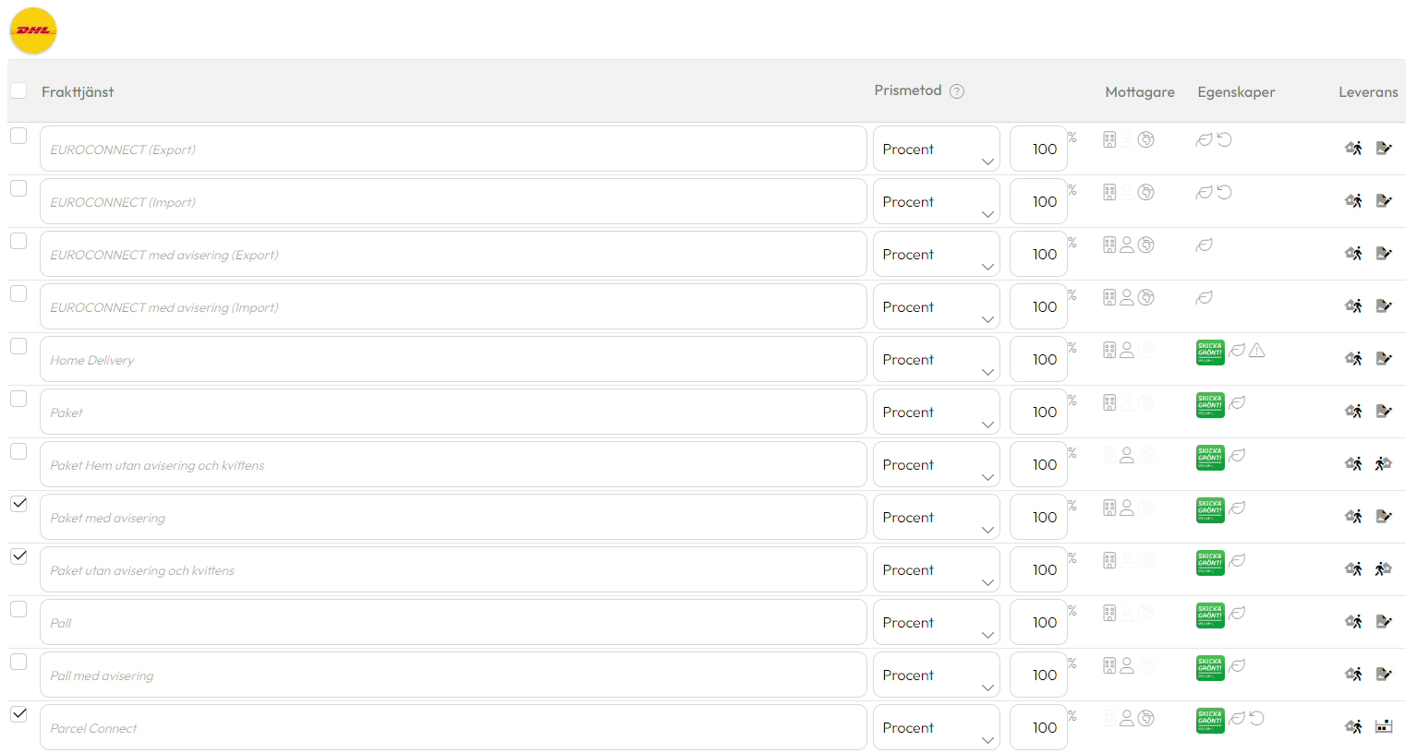
Task: Click the Egenskaper column header
Action: pyautogui.click(x=1236, y=92)
